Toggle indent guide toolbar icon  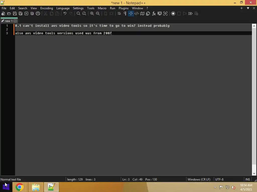(131, 13)
